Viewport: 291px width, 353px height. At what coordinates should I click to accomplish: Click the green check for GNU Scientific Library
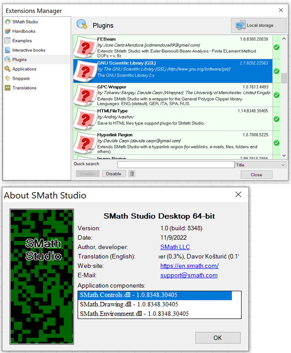coord(276,71)
